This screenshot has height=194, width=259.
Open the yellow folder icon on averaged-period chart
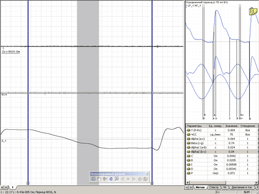point(253,11)
